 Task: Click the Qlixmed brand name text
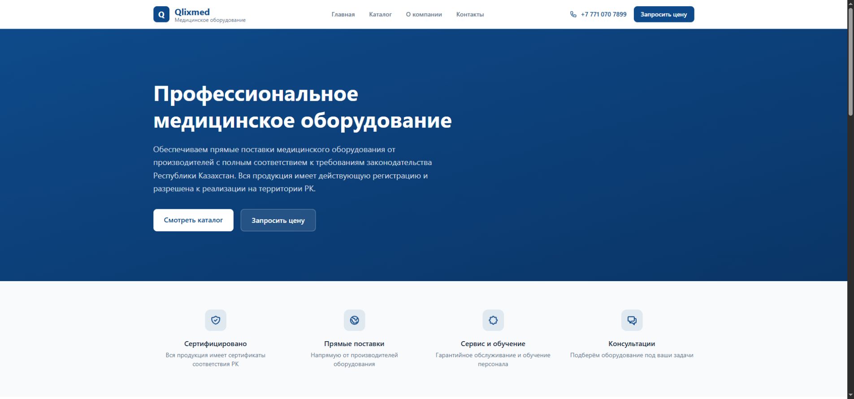point(192,12)
